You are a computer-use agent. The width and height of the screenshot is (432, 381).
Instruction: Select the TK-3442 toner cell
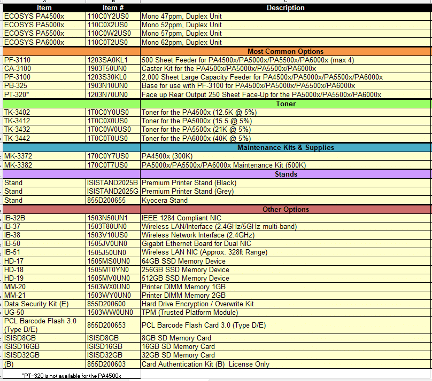click(x=17, y=138)
